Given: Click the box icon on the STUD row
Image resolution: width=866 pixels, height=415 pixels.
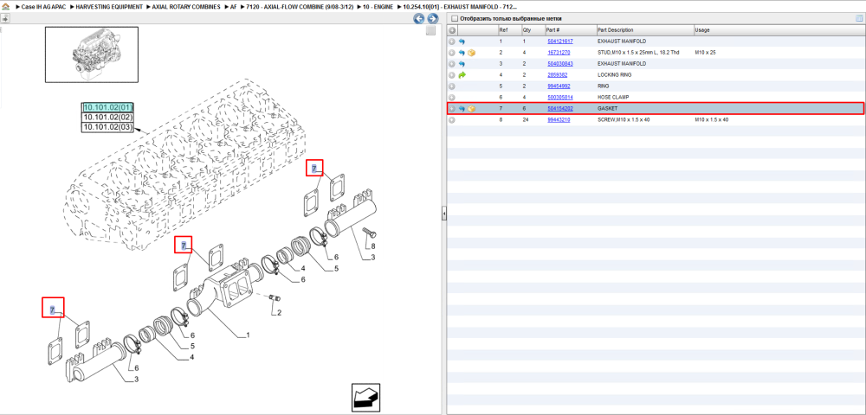Looking at the screenshot, I should [x=472, y=53].
